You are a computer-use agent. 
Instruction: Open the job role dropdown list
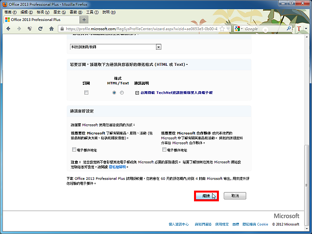click(116, 47)
